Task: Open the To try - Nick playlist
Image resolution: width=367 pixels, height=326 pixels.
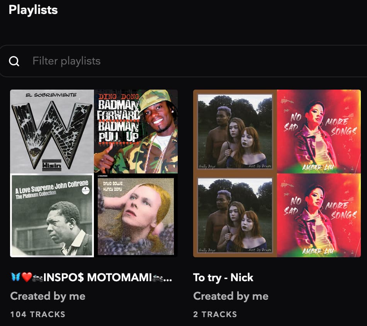Action: pos(223,277)
